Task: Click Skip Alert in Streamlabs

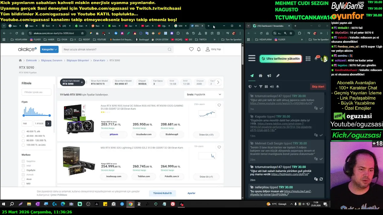Action: pyautogui.click(x=318, y=87)
